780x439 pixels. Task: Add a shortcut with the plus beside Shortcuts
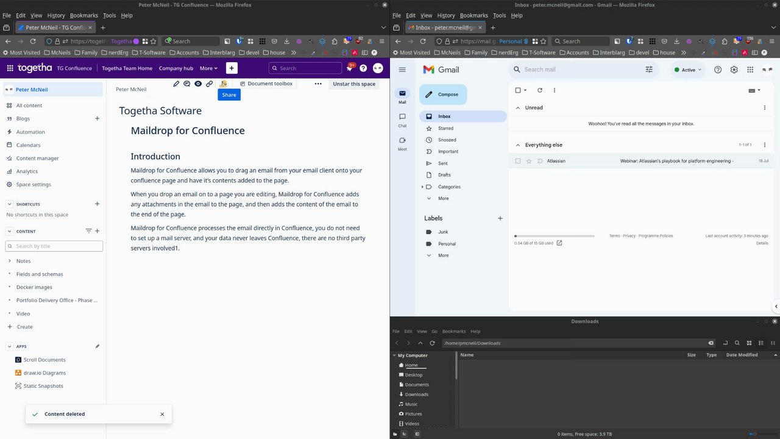coord(97,204)
